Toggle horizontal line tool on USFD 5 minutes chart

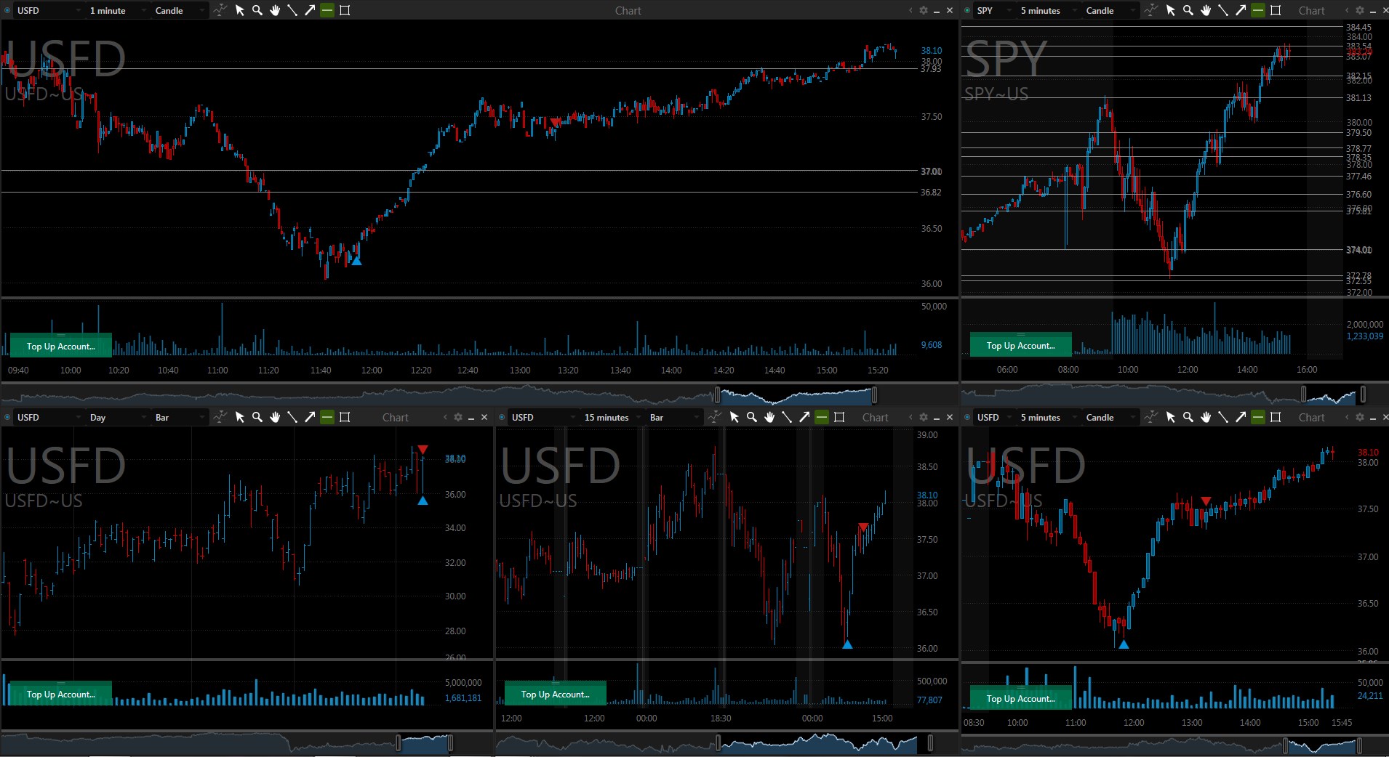click(x=1258, y=417)
